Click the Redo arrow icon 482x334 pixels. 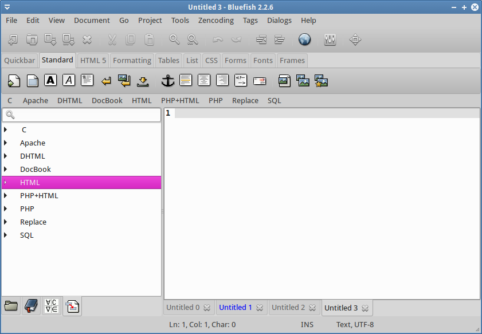[236, 40]
